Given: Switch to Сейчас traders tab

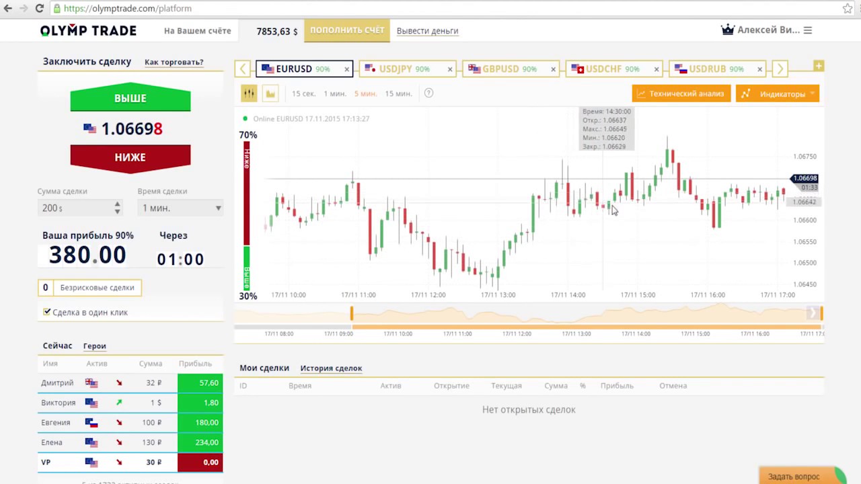Looking at the screenshot, I should pyautogui.click(x=57, y=346).
